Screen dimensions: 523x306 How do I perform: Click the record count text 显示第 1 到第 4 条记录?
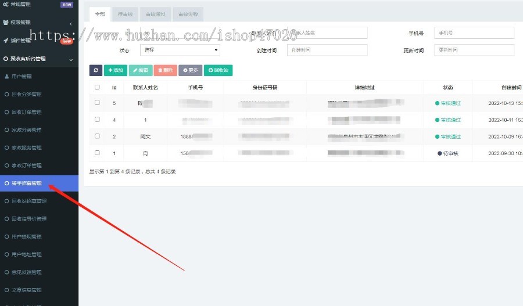coord(114,172)
